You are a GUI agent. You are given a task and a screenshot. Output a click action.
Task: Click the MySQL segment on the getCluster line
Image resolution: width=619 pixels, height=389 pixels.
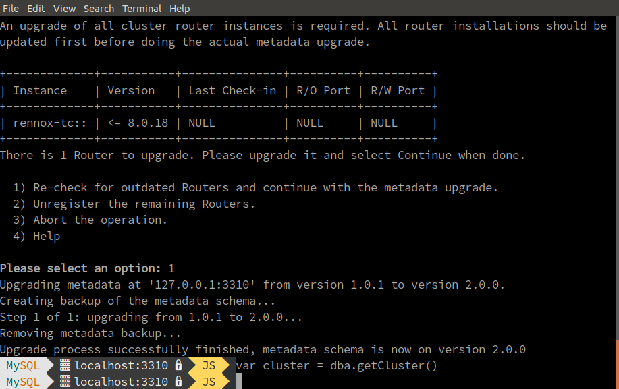[x=23, y=365]
